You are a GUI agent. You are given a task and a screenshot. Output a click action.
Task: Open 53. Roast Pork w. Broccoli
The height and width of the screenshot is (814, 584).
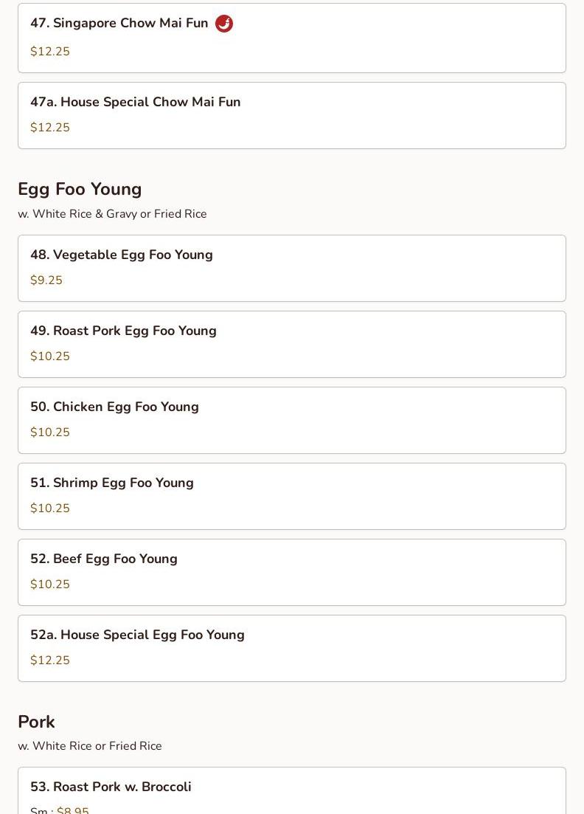point(111,787)
